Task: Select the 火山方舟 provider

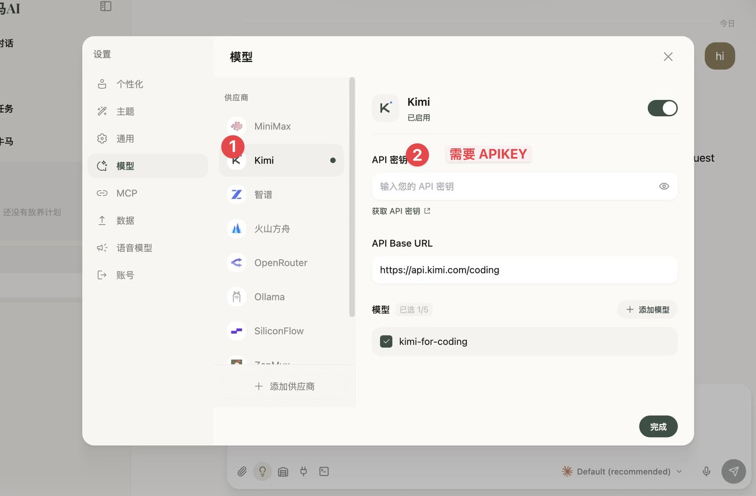Action: (281, 229)
